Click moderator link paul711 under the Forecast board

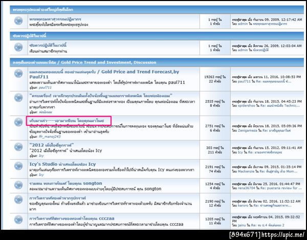click(45, 88)
